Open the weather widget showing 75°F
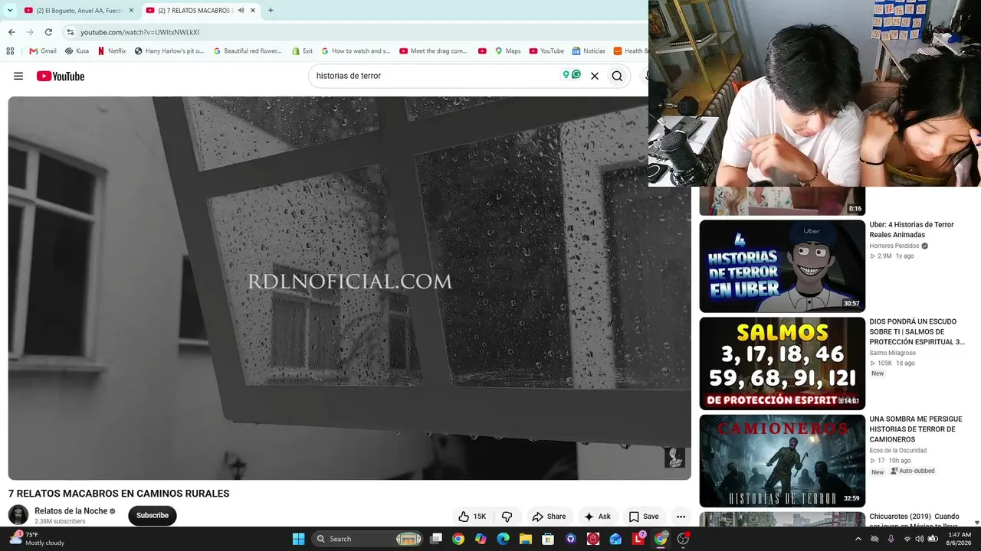 pyautogui.click(x=36, y=539)
